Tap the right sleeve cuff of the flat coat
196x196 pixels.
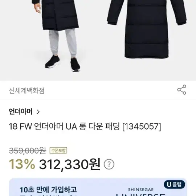pyautogui.click(x=181, y=23)
